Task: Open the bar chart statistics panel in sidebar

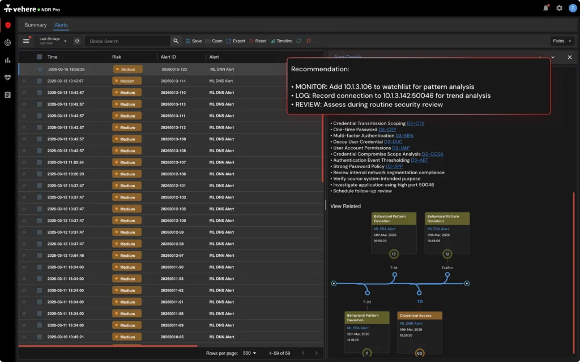Action: click(7, 59)
